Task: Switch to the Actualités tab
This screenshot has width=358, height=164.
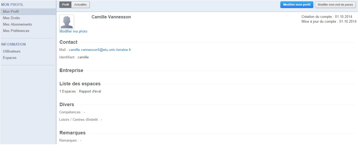Action: click(80, 5)
